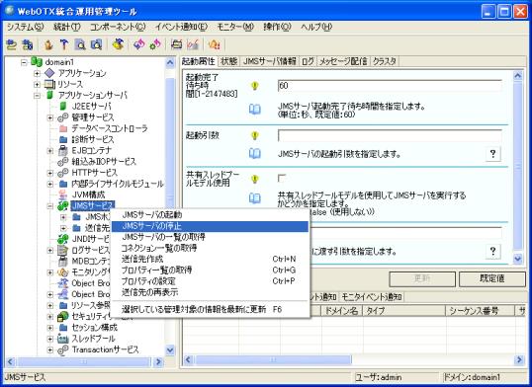This screenshot has width=532, height=387.
Task: Click the 起動引数 text input field
Action: pos(390,135)
